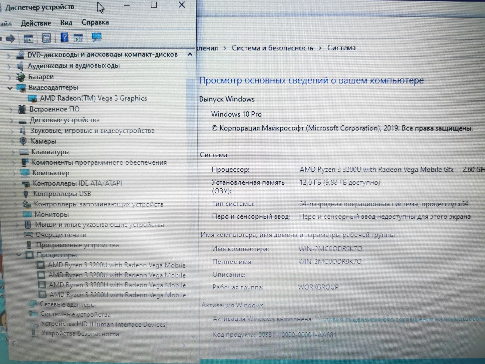The image size is (485, 364).
Task: Expand Звуковые, игровые и видеоустройства arrow
Action: pyautogui.click(x=12, y=131)
